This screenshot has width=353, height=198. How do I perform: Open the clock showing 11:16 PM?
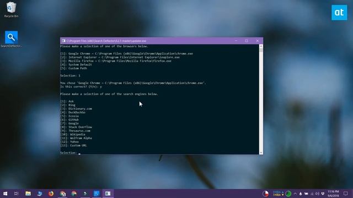333,194
